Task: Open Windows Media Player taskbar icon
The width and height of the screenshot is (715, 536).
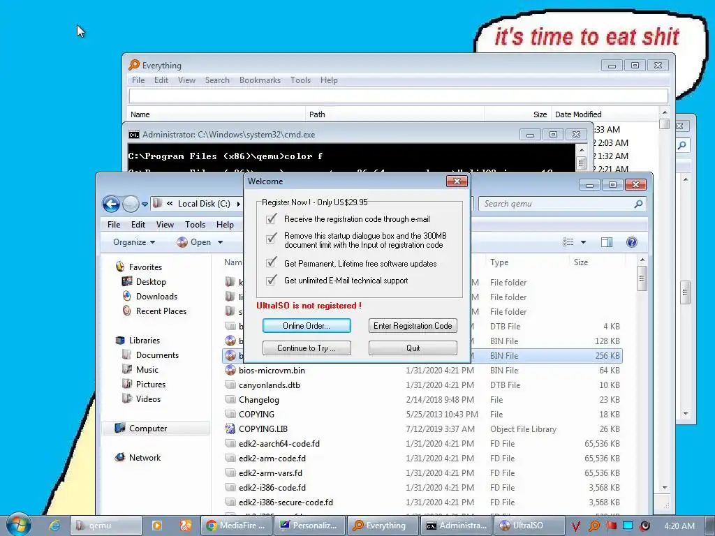Action: click(x=156, y=526)
